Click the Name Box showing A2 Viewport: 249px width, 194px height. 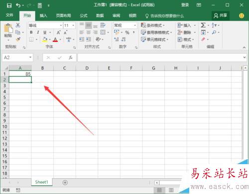pyautogui.click(x=17, y=58)
